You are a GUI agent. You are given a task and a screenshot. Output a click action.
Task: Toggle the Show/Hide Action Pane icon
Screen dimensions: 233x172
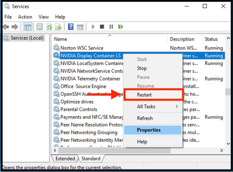coord(80,27)
